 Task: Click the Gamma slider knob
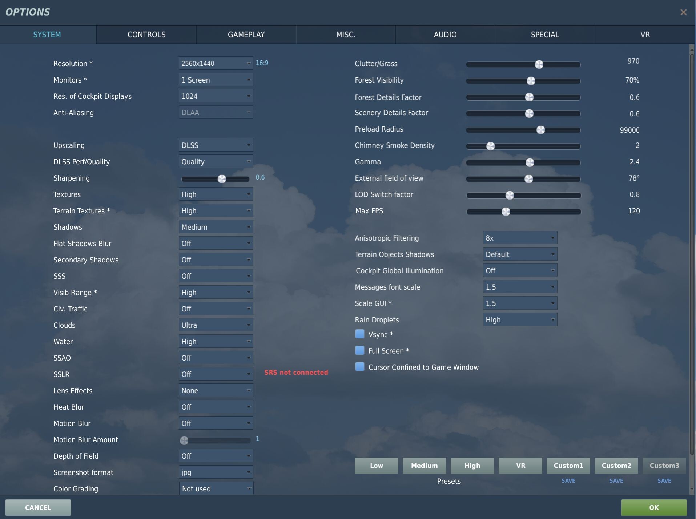tap(530, 162)
